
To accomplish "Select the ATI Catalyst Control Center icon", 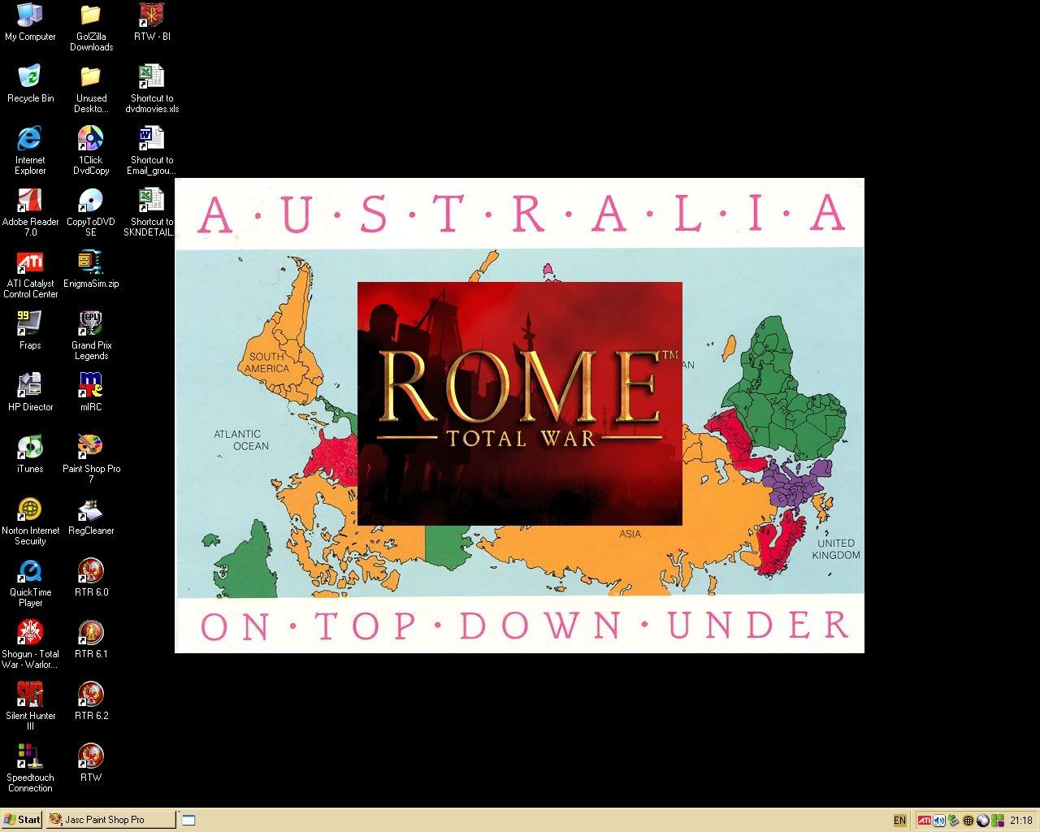I will point(30,262).
